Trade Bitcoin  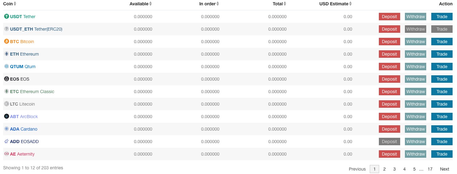tap(442, 42)
